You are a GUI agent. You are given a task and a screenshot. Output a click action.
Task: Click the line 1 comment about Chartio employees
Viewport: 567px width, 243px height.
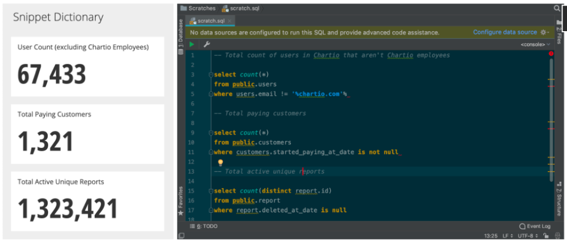coord(332,56)
